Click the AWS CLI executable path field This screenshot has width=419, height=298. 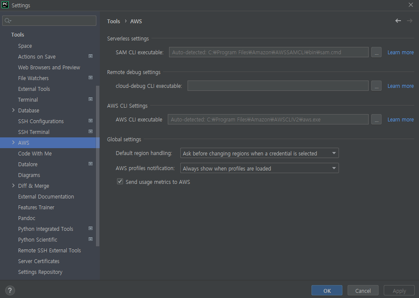click(268, 120)
